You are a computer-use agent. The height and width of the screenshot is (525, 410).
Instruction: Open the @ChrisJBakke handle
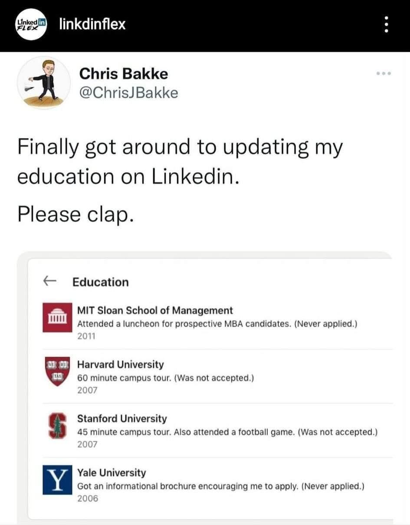[128, 92]
